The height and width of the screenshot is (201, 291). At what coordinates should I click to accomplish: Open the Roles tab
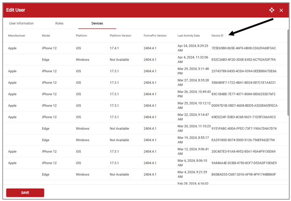point(59,23)
